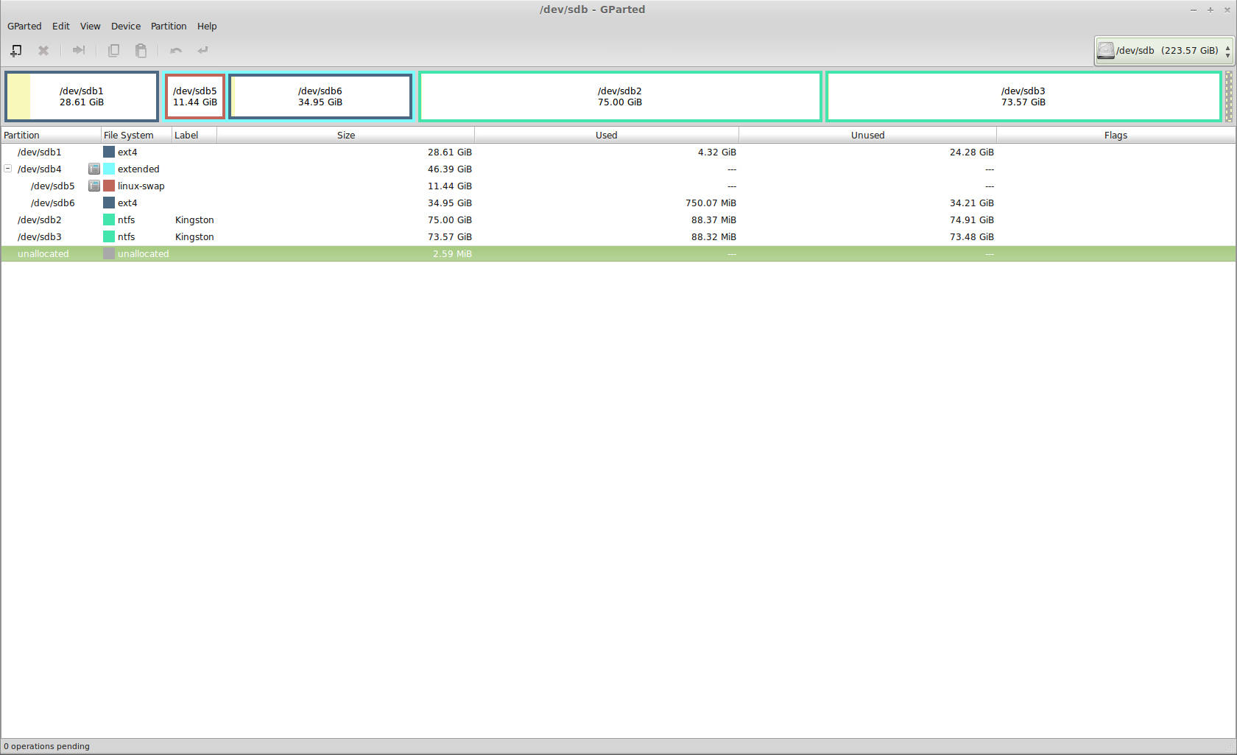
Task: Open the Edit menu
Action: tap(61, 26)
